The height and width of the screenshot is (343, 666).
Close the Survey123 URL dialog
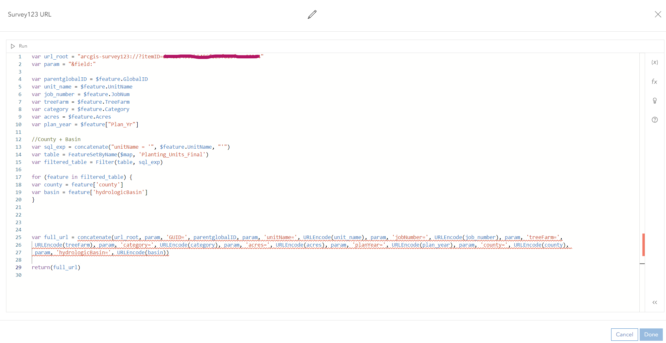click(x=658, y=14)
